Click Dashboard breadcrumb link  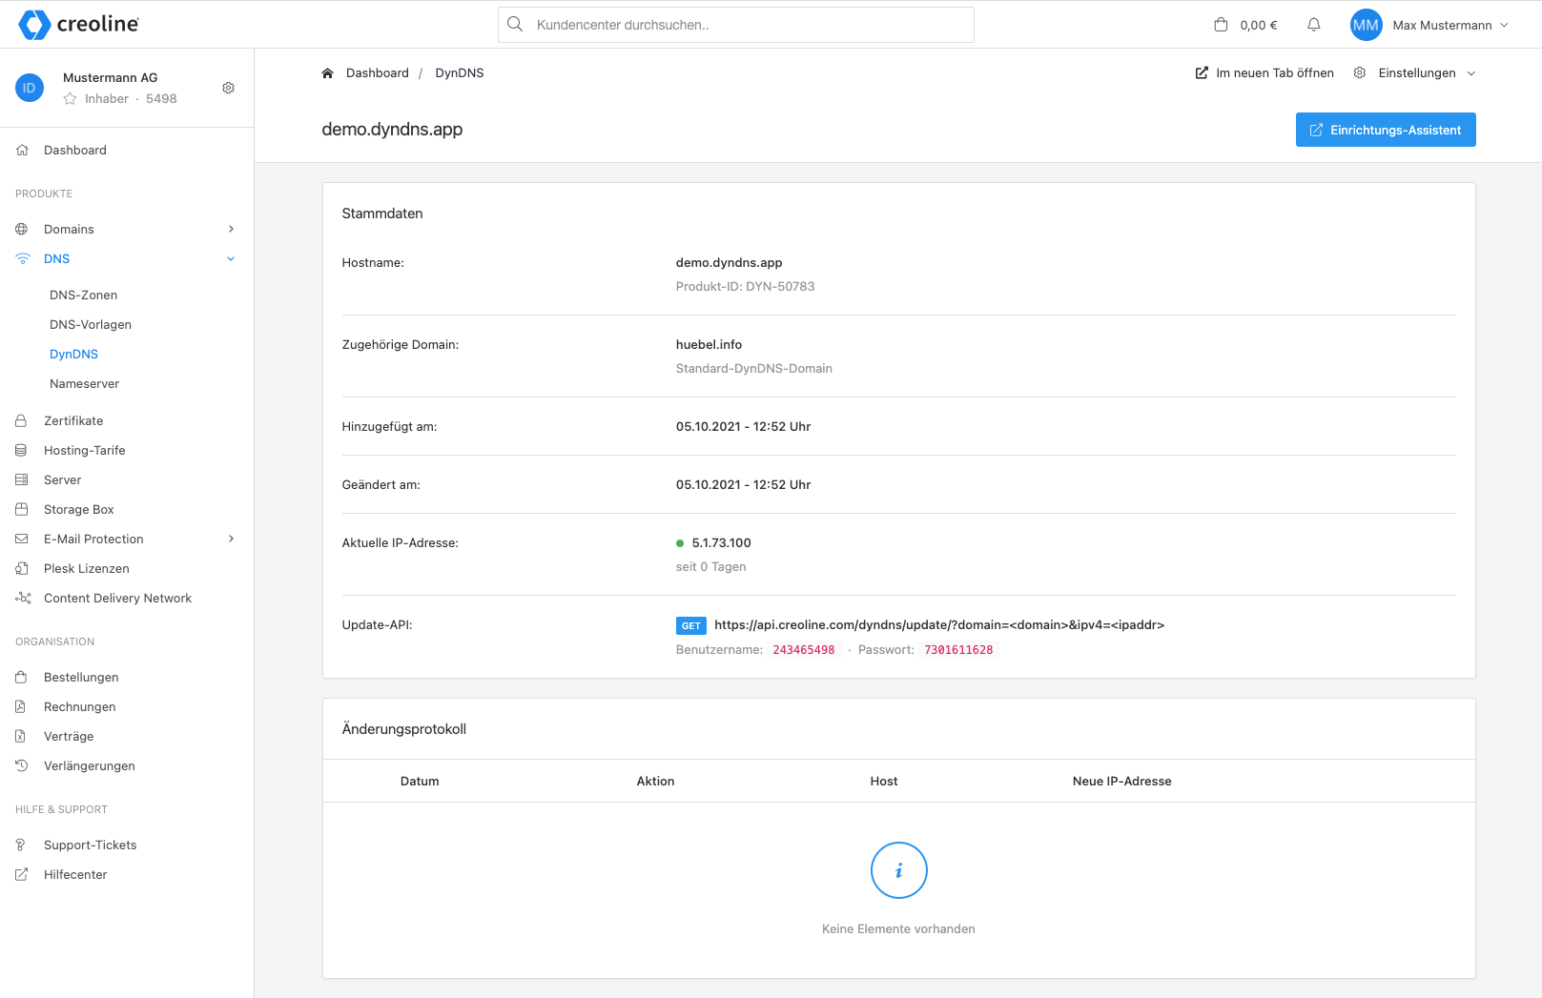pos(377,73)
